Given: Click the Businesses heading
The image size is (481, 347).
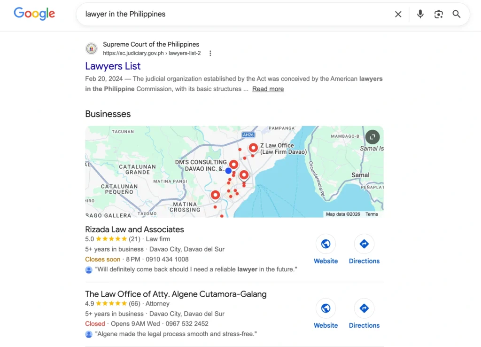Looking at the screenshot, I should (x=108, y=114).
